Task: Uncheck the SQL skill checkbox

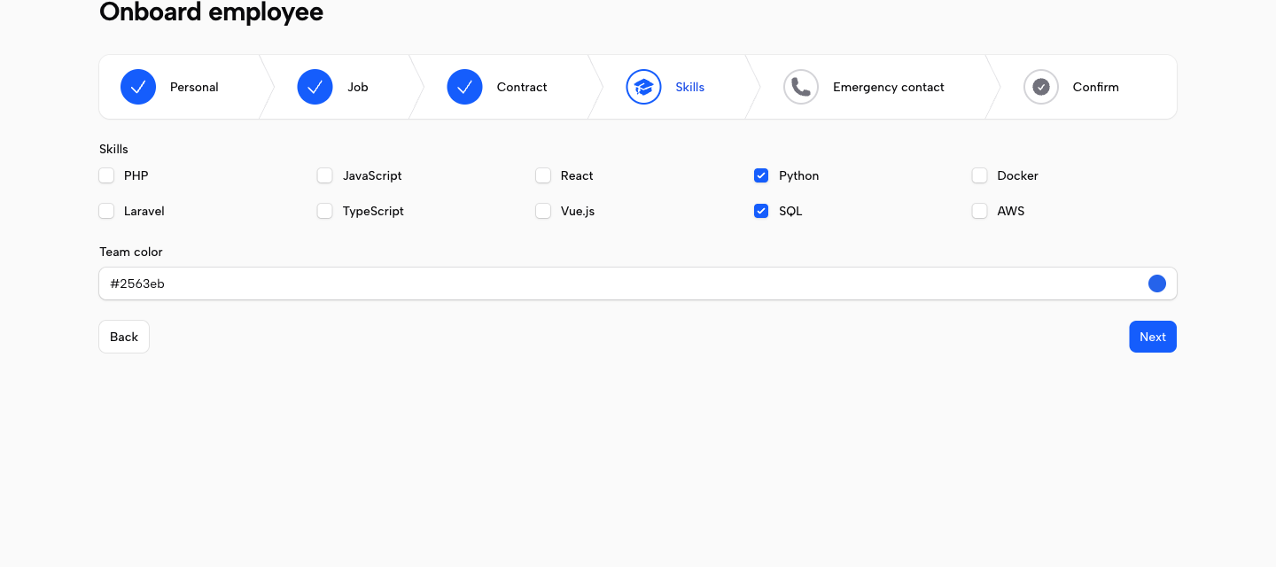Action: (761, 211)
